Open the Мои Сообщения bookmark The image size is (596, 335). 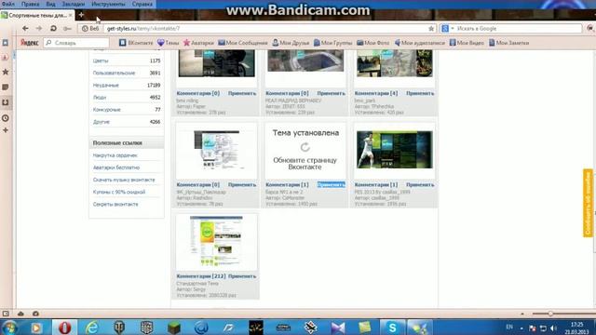pos(243,43)
